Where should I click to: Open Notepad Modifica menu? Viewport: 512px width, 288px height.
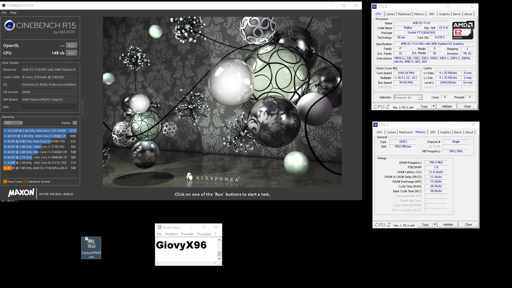point(171,234)
